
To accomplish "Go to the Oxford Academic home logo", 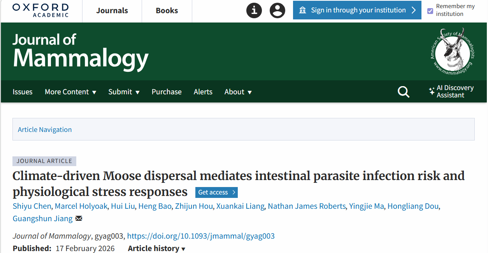I will click(x=40, y=10).
